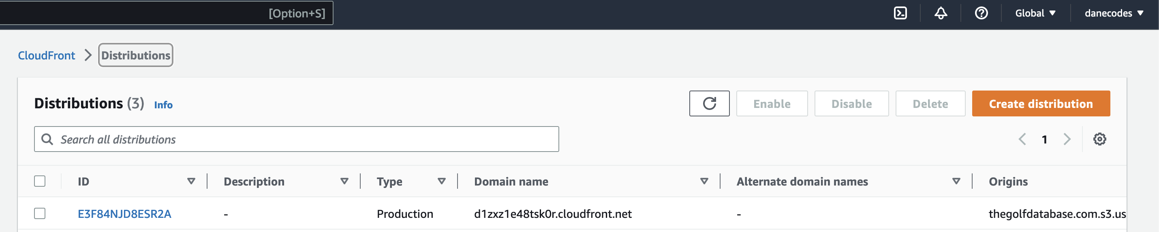The height and width of the screenshot is (232, 1159).
Task: Sort by Domain name column arrow
Action: pos(704,181)
